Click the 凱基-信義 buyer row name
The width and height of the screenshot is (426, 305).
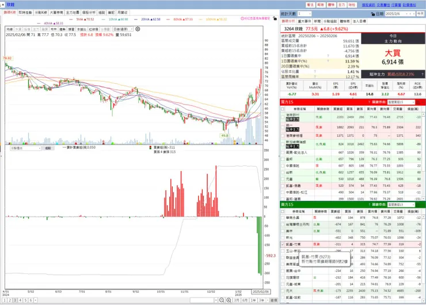294,186
